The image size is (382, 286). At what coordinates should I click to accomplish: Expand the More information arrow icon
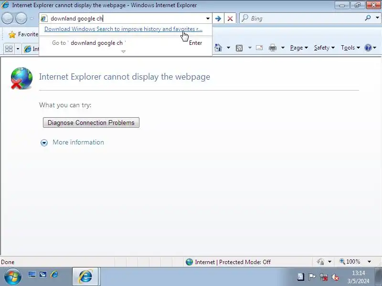tap(44, 143)
